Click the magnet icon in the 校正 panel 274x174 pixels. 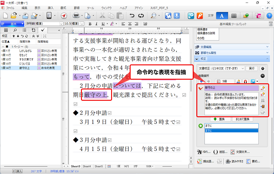coord(245,81)
